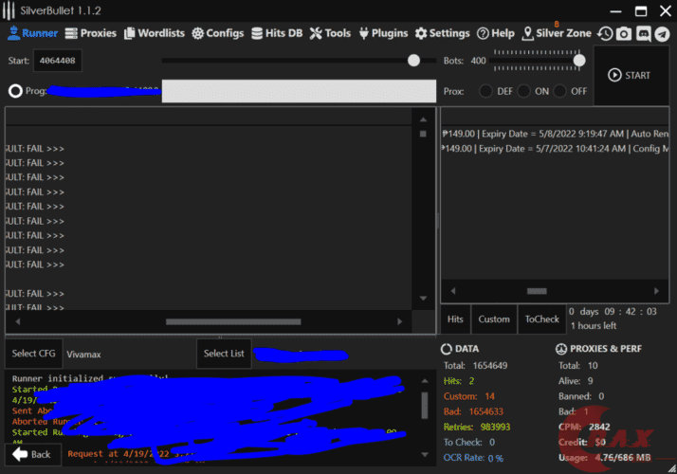
Task: Click the down arrow of bottom log scrollbar
Action: tap(425, 455)
